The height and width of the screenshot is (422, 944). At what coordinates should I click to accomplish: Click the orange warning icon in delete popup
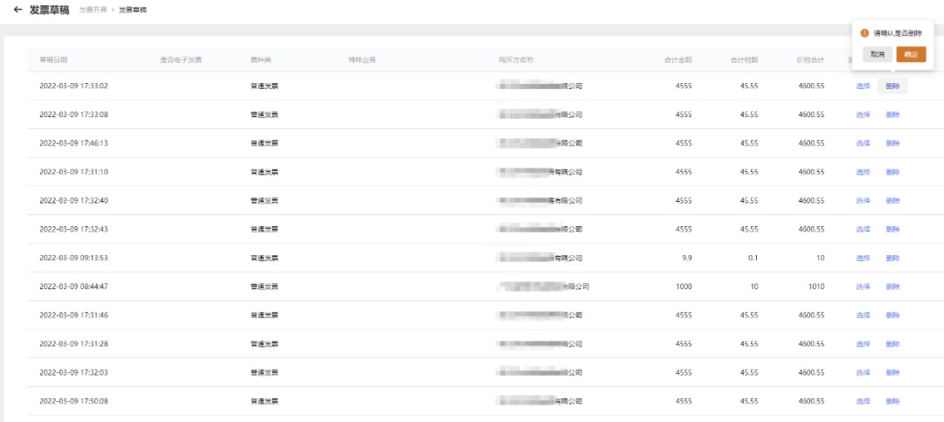(864, 33)
